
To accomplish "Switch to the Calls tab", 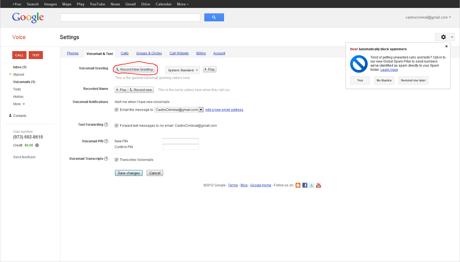I will pyautogui.click(x=124, y=53).
